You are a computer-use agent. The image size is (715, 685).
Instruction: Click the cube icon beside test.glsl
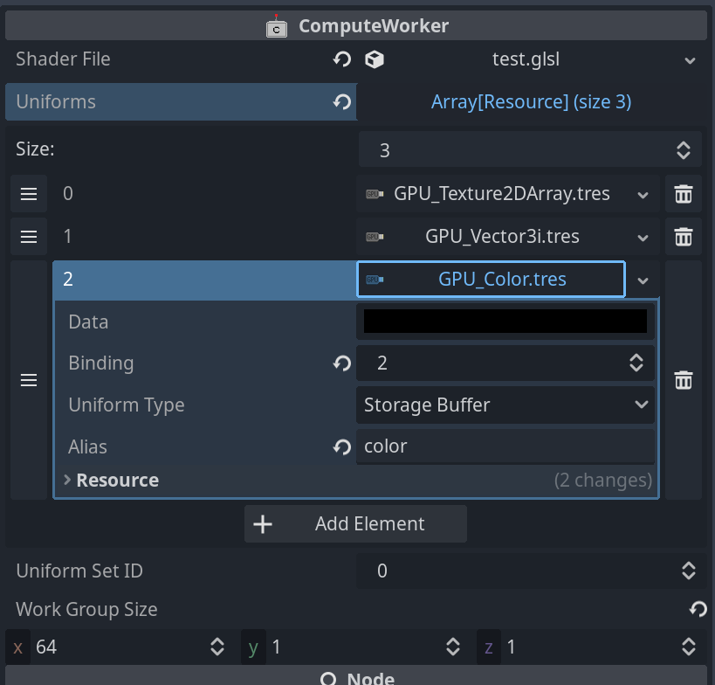pos(375,59)
